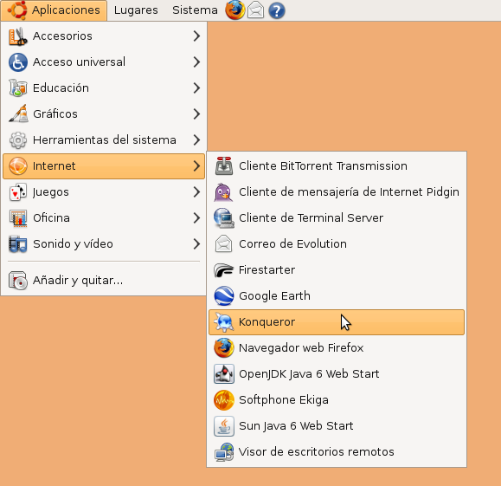
Task: Expand the Accesorios submenu arrow
Action: pos(196,36)
